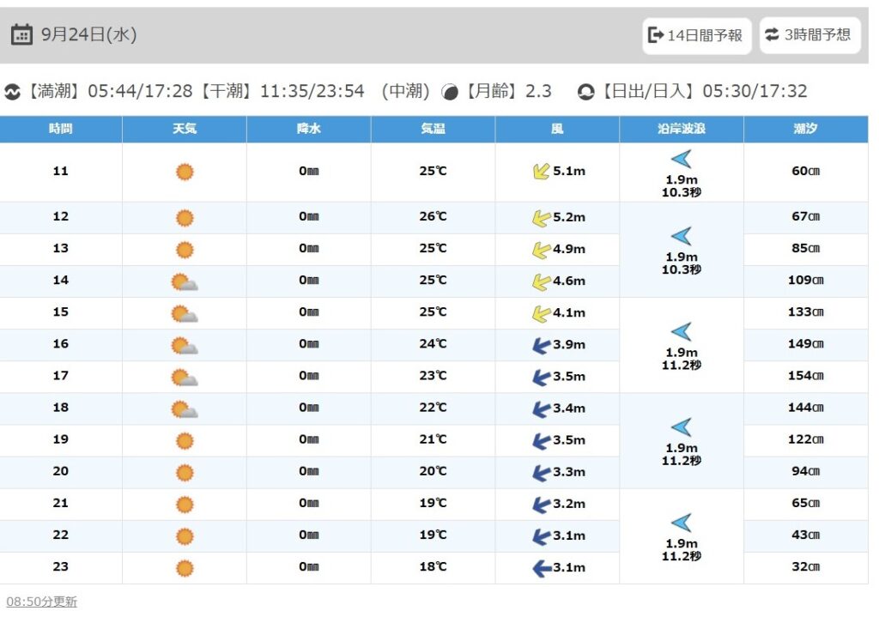Click the 22℃ temperature value
879x617 pixels.
(433, 408)
